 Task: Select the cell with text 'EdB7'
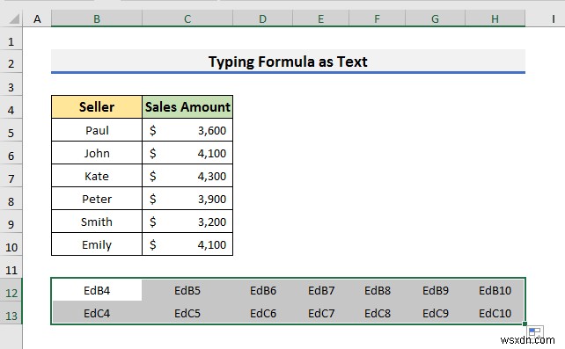[x=320, y=290]
